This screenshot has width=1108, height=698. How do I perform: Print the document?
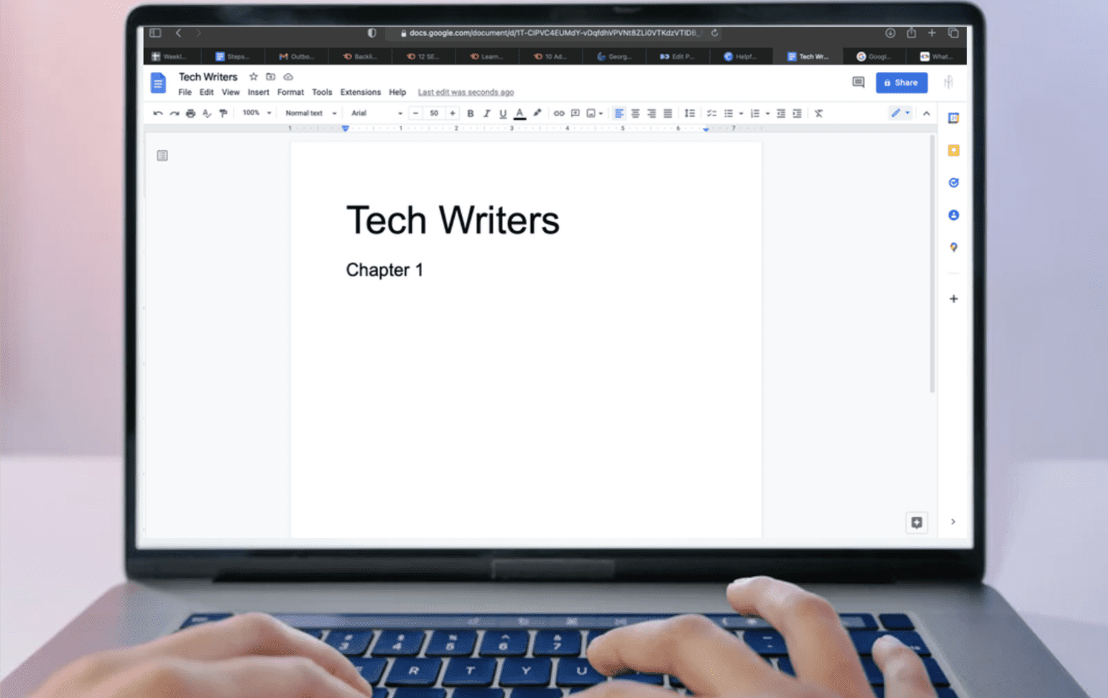point(190,113)
